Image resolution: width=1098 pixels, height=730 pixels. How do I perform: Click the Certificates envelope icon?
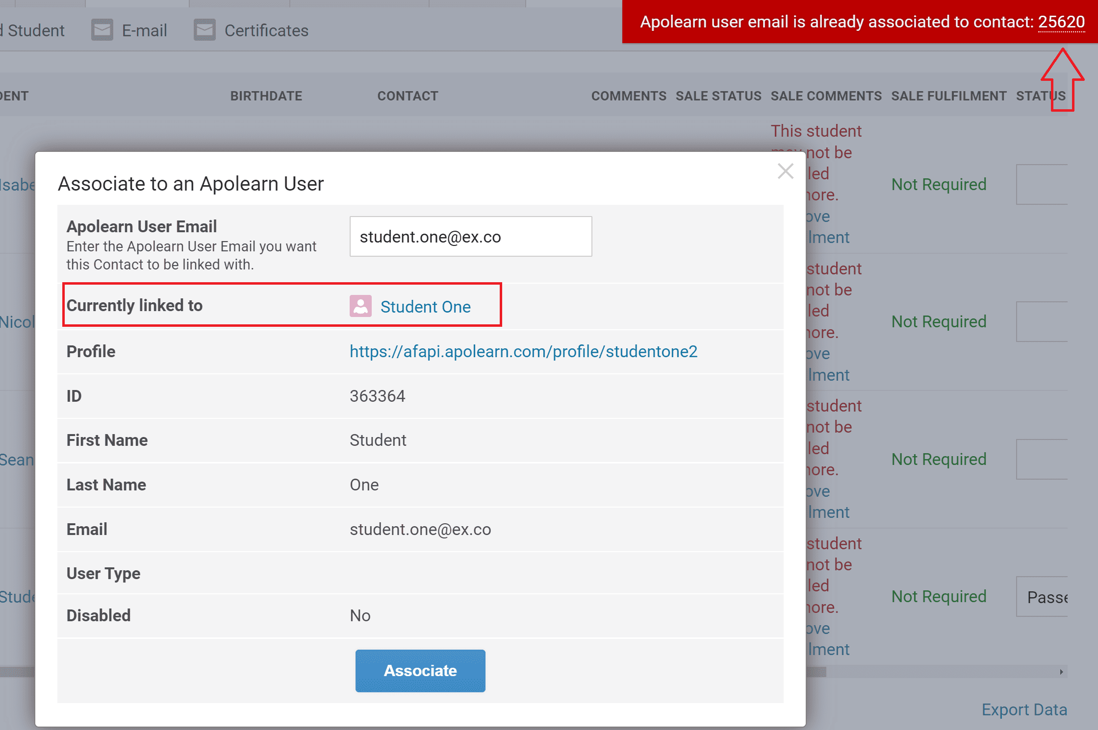[x=204, y=30]
